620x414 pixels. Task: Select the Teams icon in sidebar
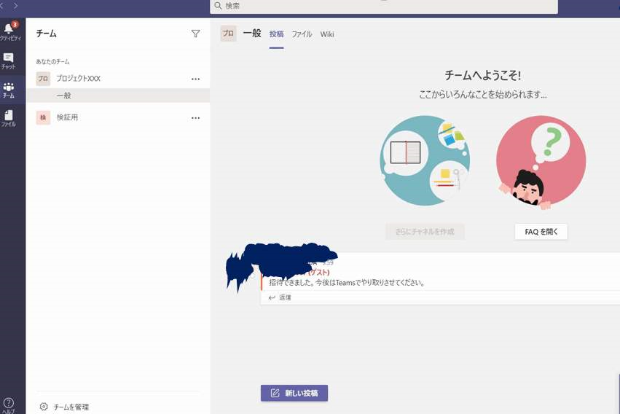click(x=8, y=87)
